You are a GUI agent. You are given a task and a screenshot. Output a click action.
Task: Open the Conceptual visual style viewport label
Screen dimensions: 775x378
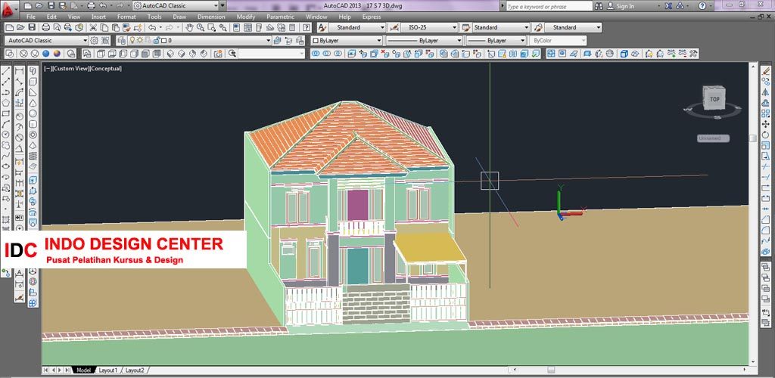coord(106,69)
